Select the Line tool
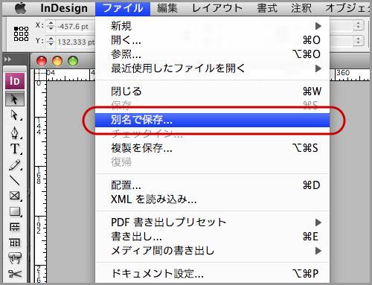 [x=15, y=180]
